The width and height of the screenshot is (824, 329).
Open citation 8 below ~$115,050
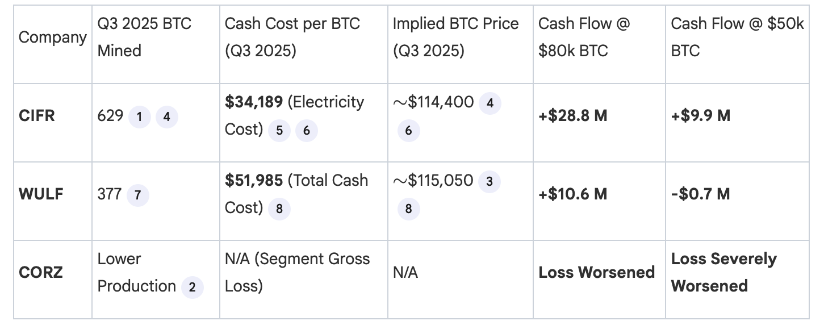click(x=408, y=209)
